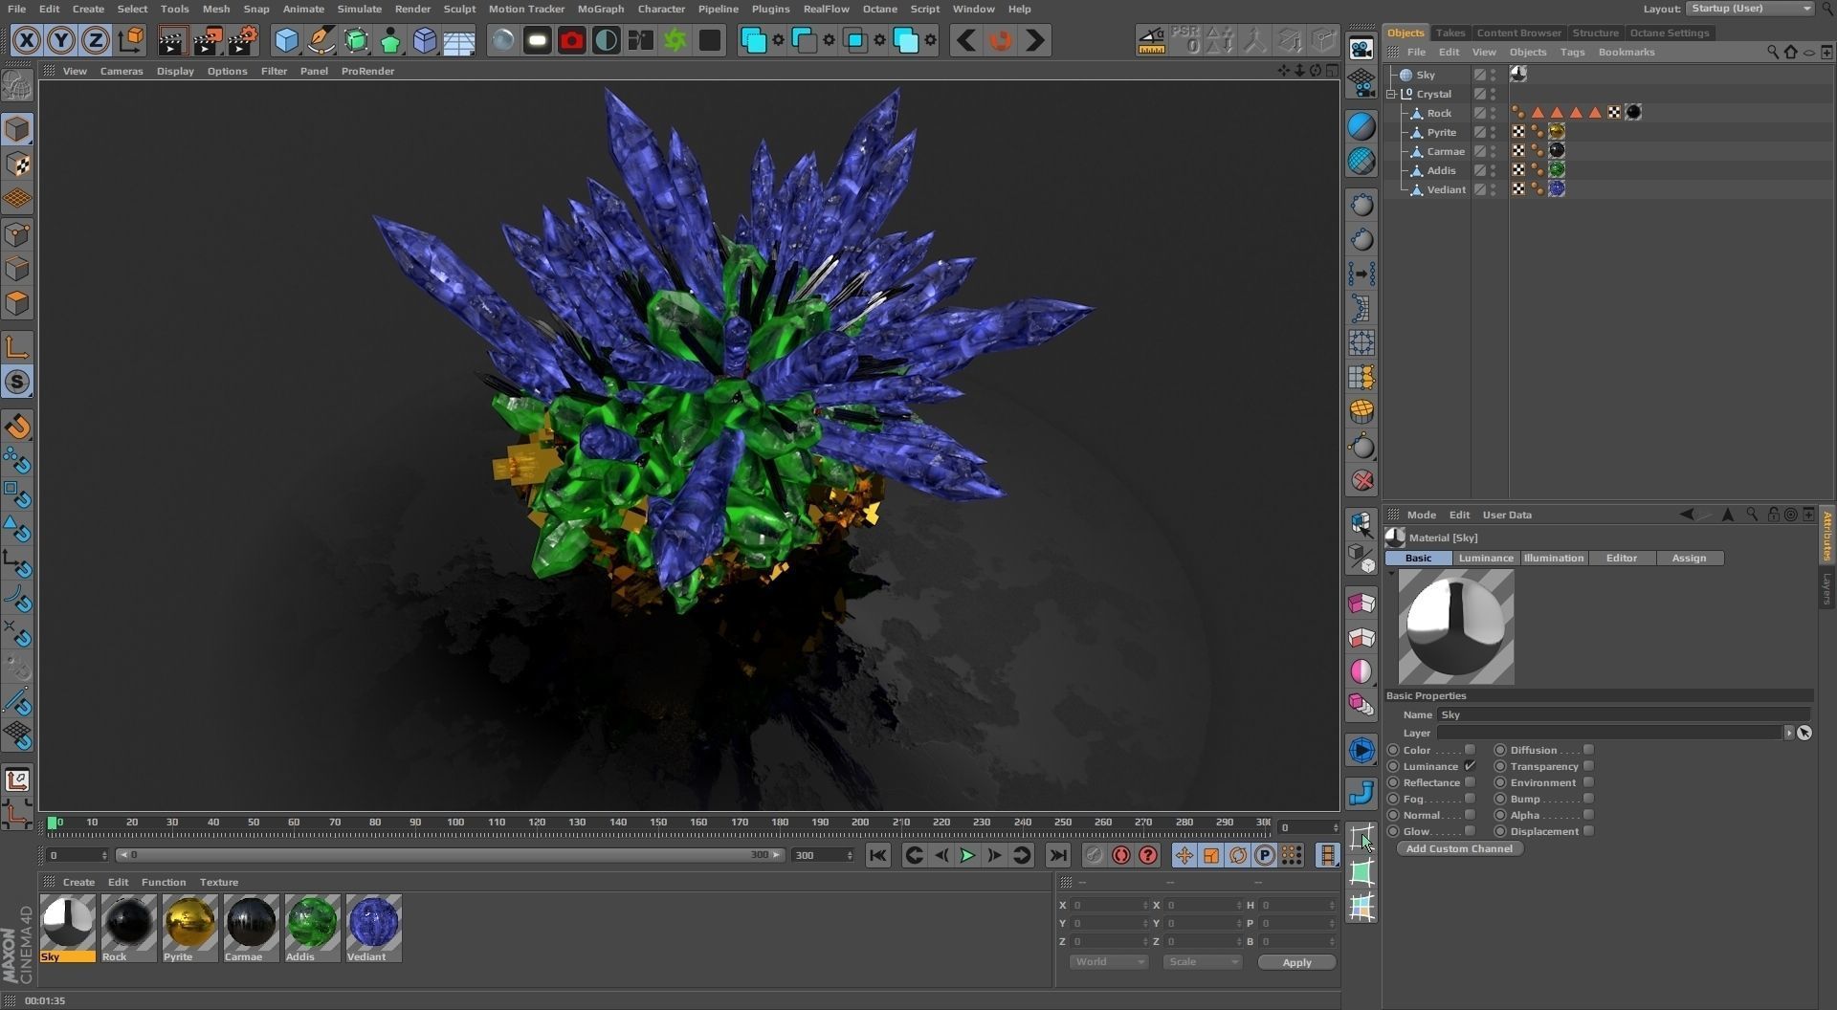Click the white pill light icon

tap(537, 40)
